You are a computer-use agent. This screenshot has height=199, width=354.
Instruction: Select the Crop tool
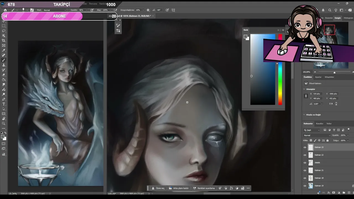pyautogui.click(x=4, y=41)
